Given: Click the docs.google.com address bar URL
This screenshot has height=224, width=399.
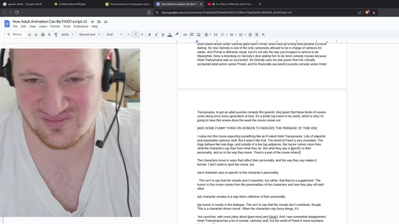Looking at the screenshot, I should click(x=226, y=12).
